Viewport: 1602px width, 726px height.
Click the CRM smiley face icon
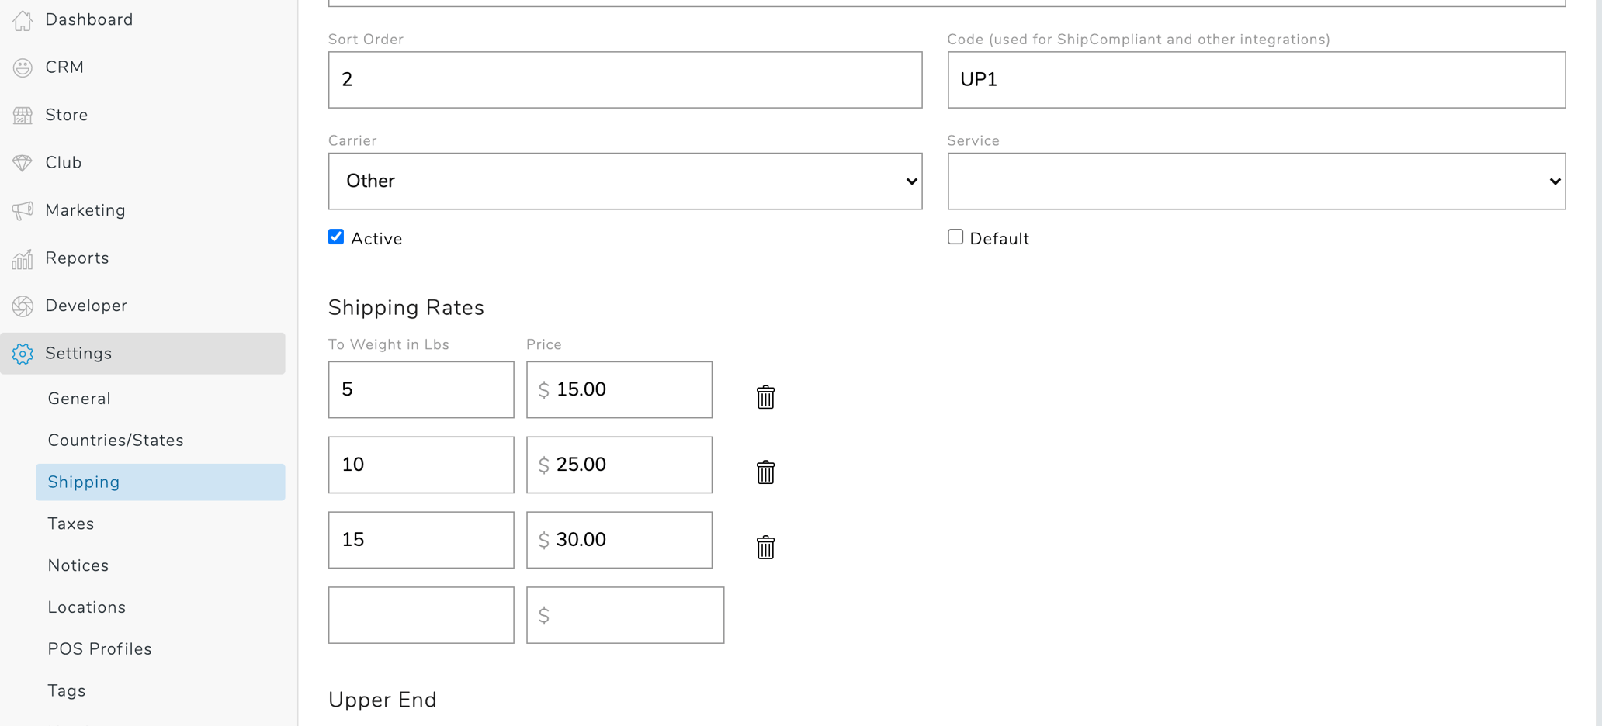(x=23, y=68)
